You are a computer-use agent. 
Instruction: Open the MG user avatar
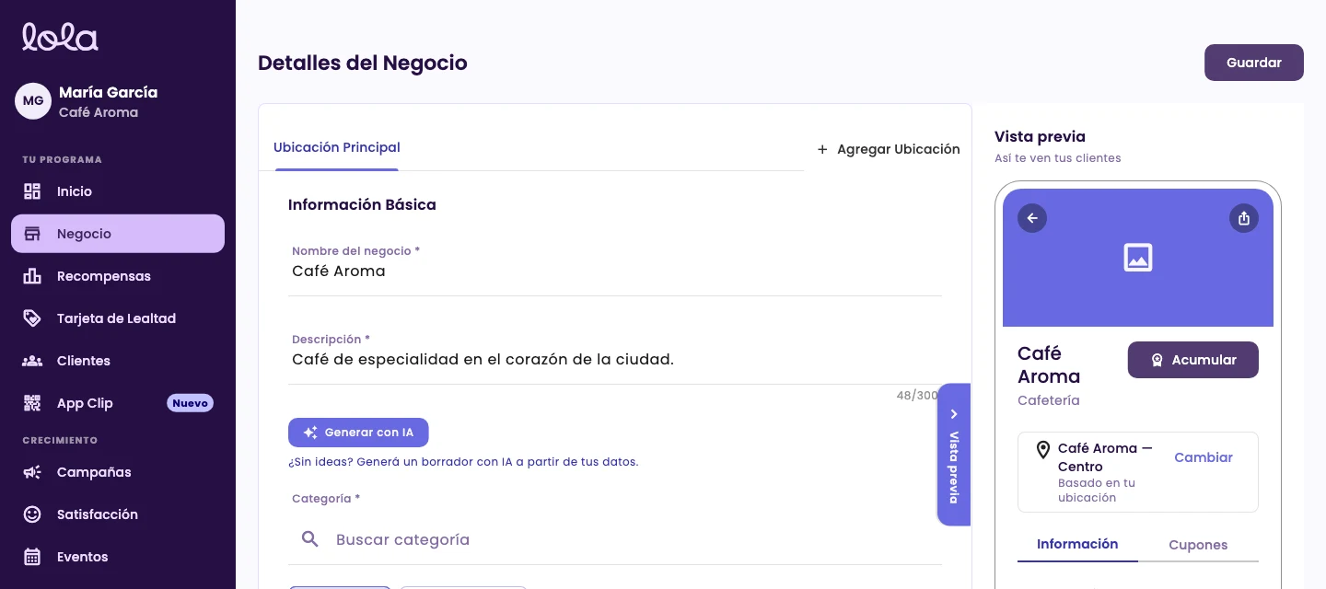[x=33, y=101]
